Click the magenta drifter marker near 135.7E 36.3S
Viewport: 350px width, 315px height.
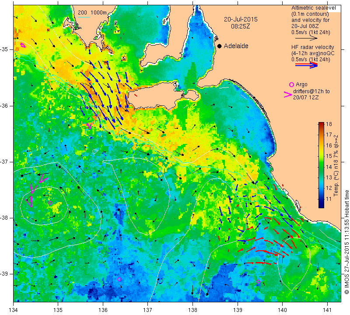pos(89,126)
